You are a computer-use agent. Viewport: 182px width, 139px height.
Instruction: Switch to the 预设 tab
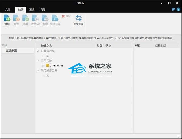(x=32, y=9)
